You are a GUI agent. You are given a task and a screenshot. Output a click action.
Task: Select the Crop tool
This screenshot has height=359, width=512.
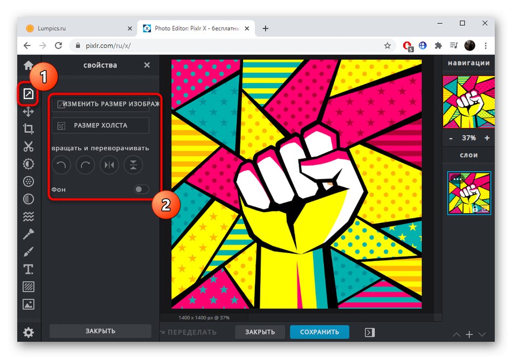click(x=29, y=129)
